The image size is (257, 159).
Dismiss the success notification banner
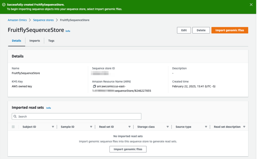click(x=251, y=4)
